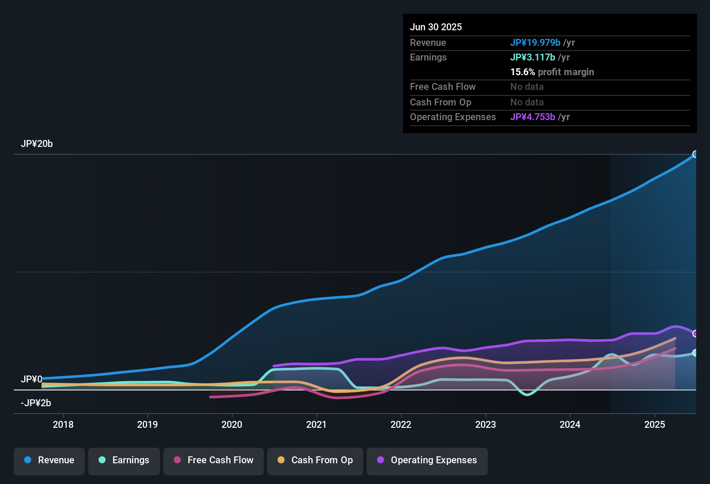This screenshot has width=710, height=484.
Task: Select the Revenue endpoint marker on the chart
Action: (x=695, y=154)
